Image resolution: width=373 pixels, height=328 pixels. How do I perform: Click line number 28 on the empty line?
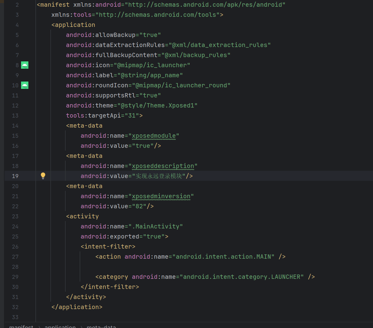click(x=15, y=267)
